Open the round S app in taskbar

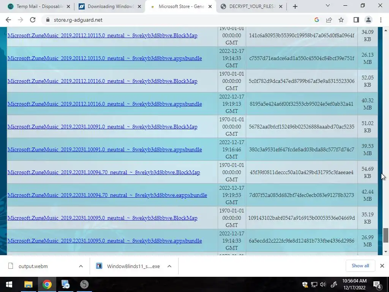tap(84, 284)
